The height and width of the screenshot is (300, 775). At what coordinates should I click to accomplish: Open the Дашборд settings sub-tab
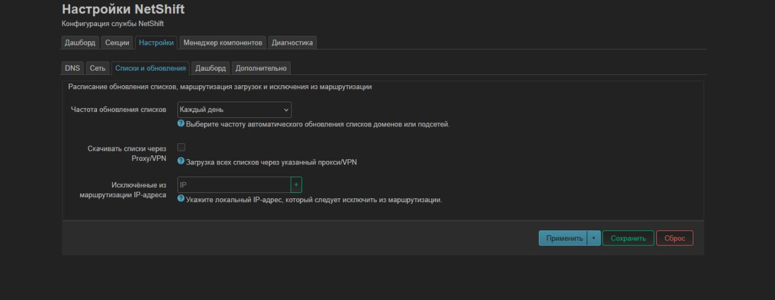click(x=211, y=68)
